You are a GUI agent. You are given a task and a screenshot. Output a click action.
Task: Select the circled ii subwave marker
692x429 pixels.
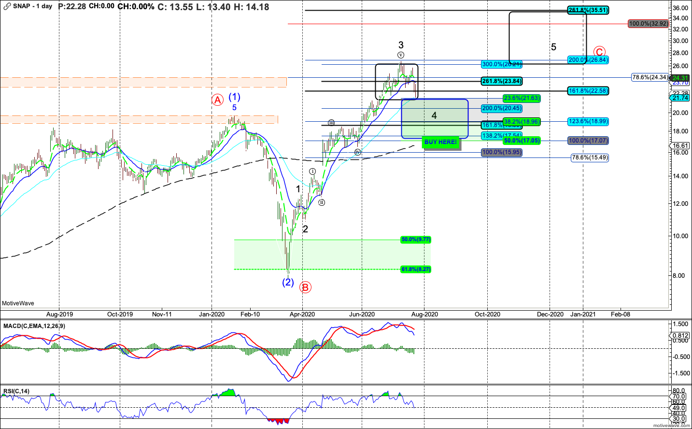[322, 202]
